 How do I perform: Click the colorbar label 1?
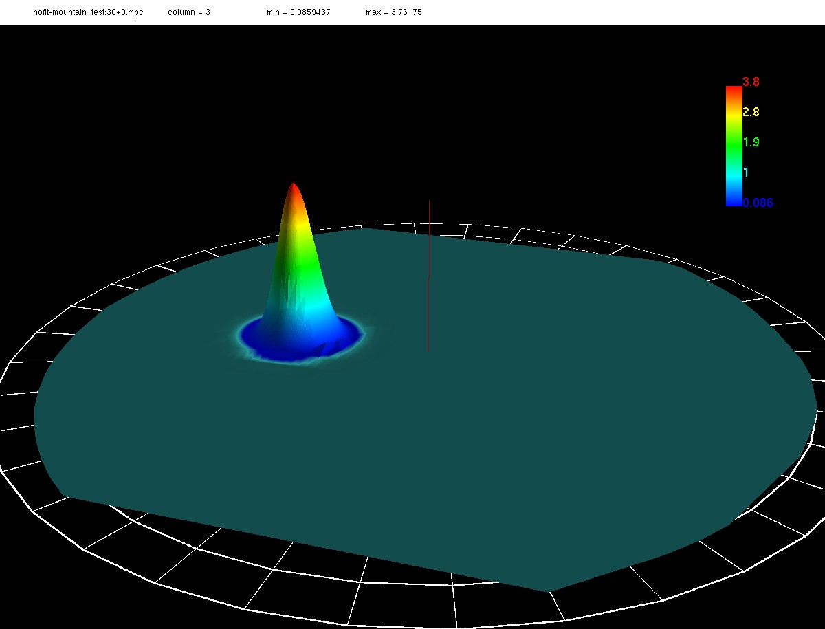click(x=746, y=173)
